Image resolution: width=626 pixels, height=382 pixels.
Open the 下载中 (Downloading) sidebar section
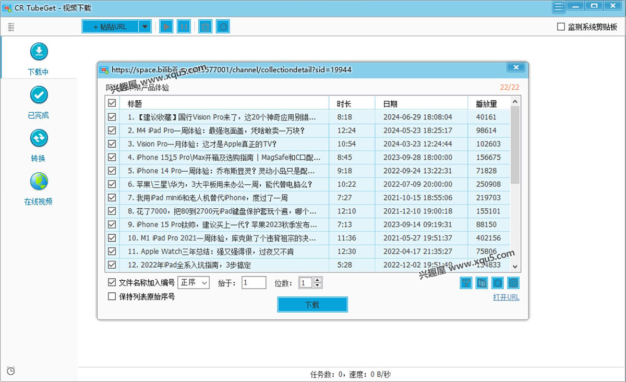tap(39, 58)
